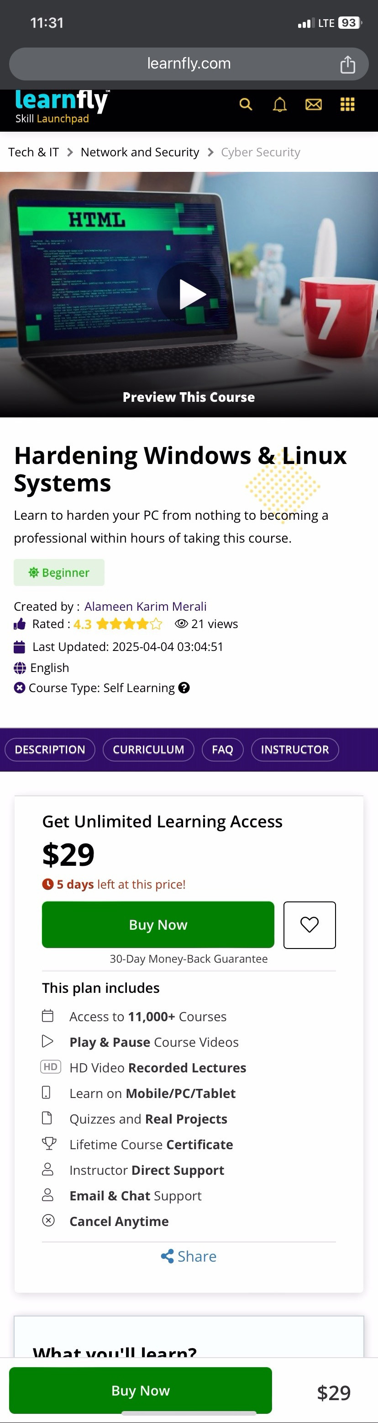Viewport: 378px width, 1423px height.
Task: Open the INSTRUCTOR tab
Action: pos(294,750)
